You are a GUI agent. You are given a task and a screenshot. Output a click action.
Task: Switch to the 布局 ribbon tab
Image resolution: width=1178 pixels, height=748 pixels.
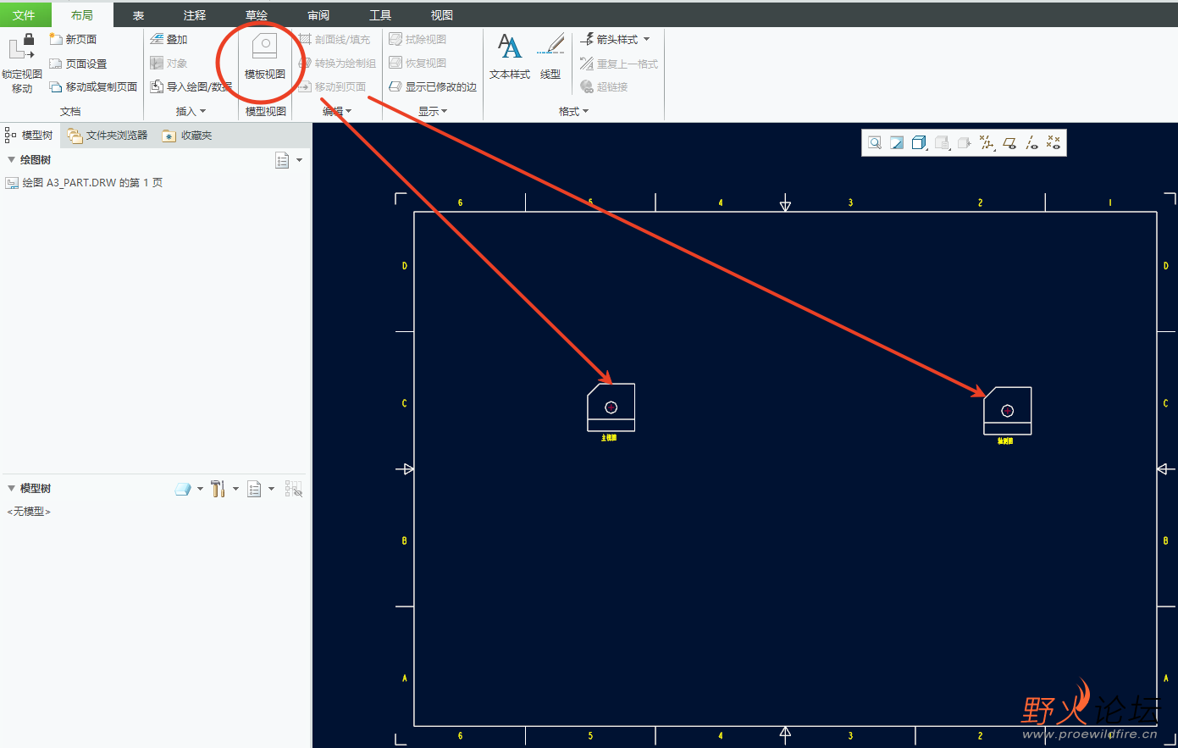coord(82,14)
